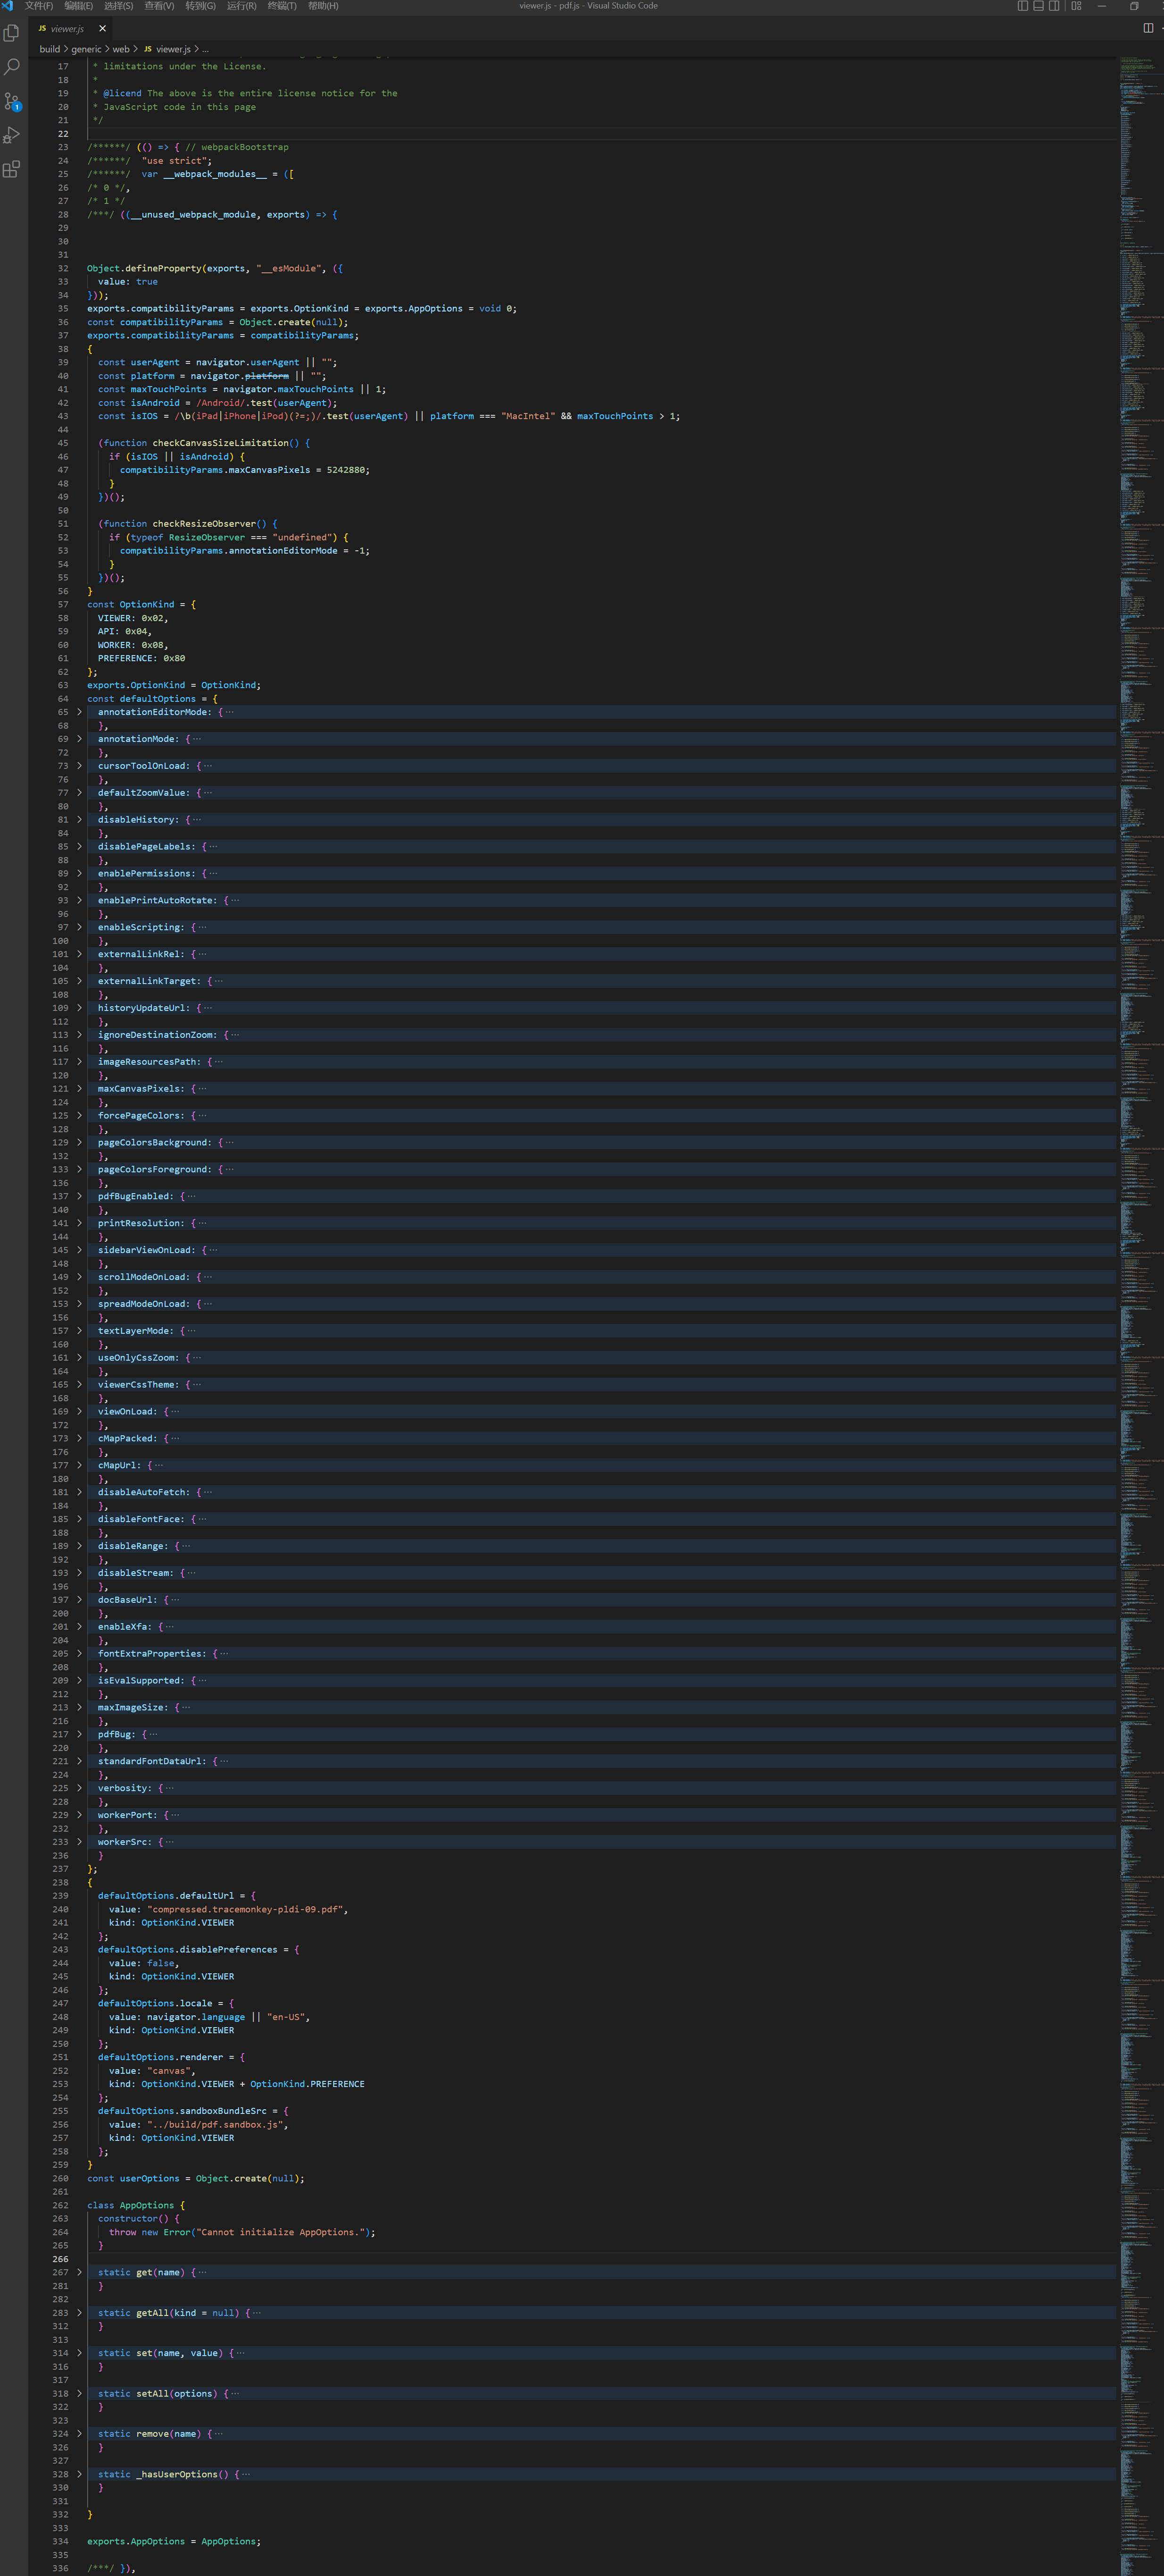Toggle primary side bar layout icon
1164x2576 pixels.
pos(1023,6)
